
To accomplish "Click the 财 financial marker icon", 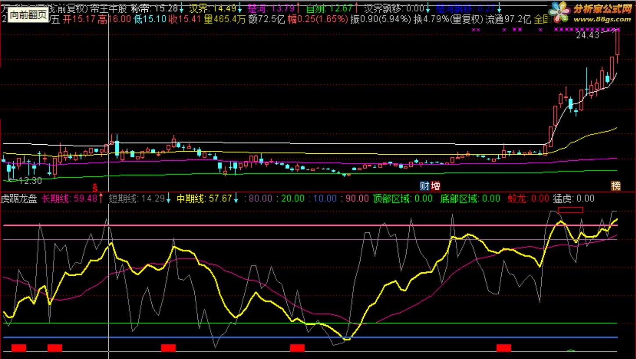I will click(425, 186).
